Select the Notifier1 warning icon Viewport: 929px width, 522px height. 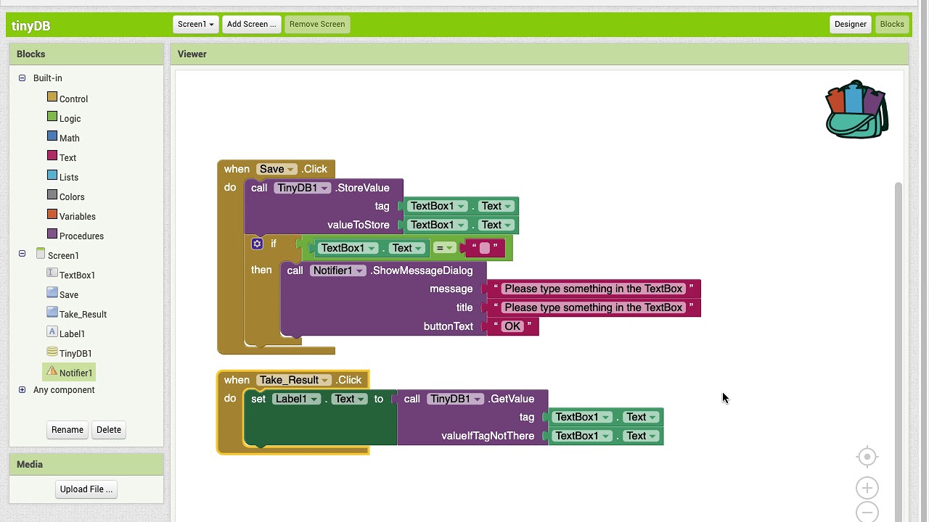(x=52, y=370)
